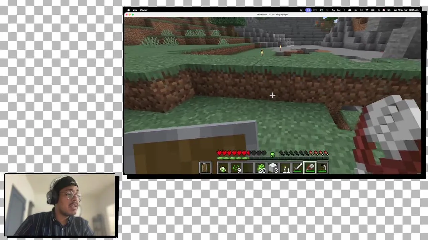Open Spotlight search magnifier icon
This screenshot has height=240, width=428.
379,10
